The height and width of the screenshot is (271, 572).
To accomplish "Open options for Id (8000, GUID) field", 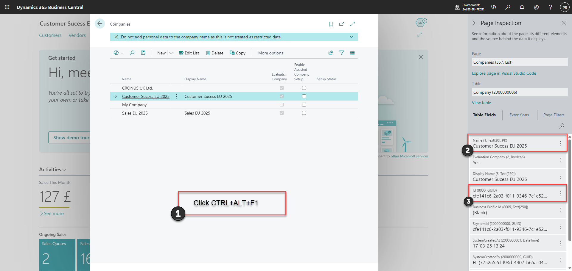I will tap(561, 193).
